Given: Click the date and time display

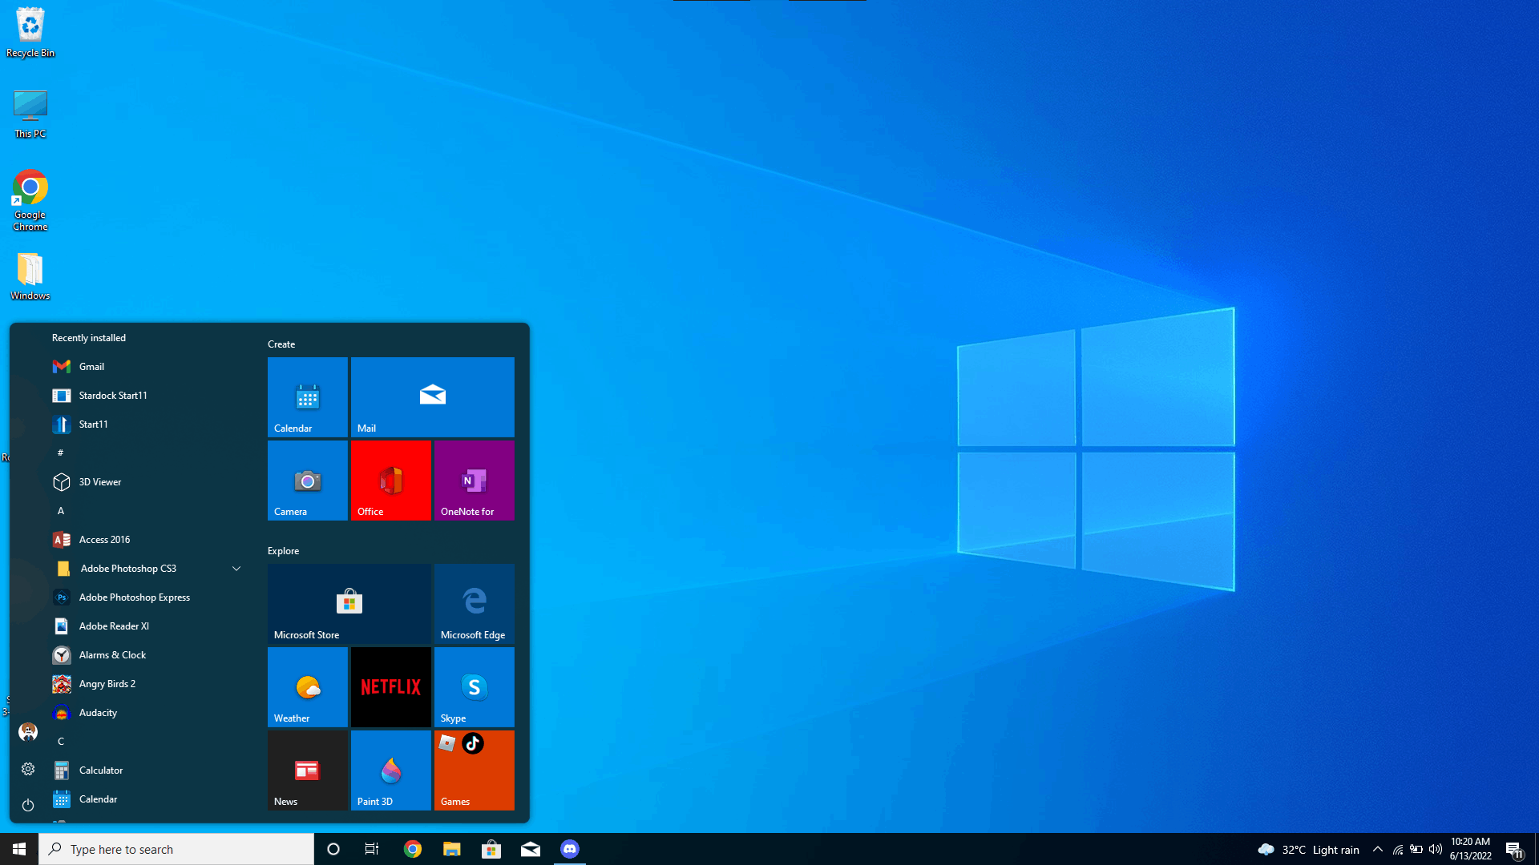Looking at the screenshot, I should (1472, 848).
